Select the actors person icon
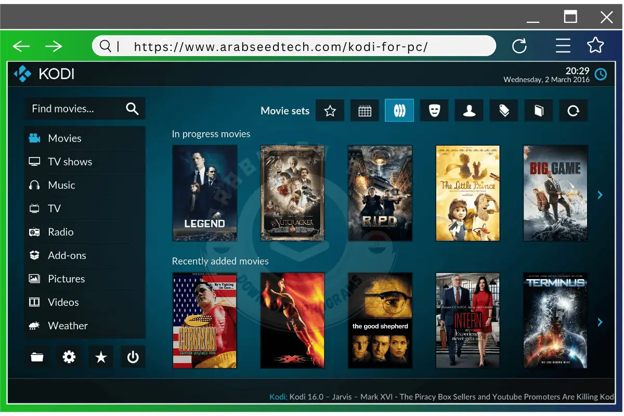The image size is (624, 416). click(x=469, y=111)
